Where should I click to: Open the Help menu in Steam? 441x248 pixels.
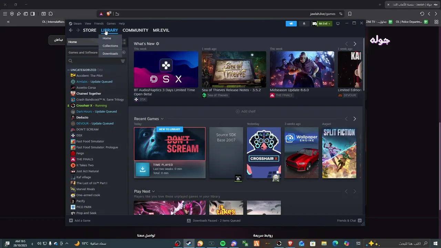[122, 24]
